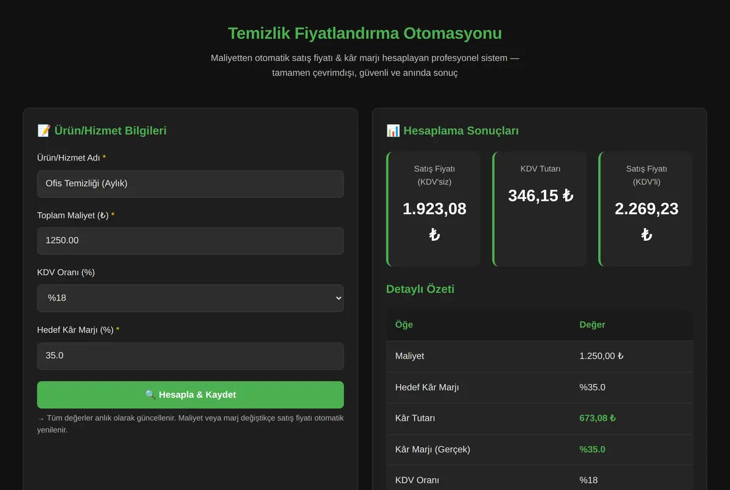Click the subtitle describing the system
Screen dimensions: 730x490
tap(365, 66)
